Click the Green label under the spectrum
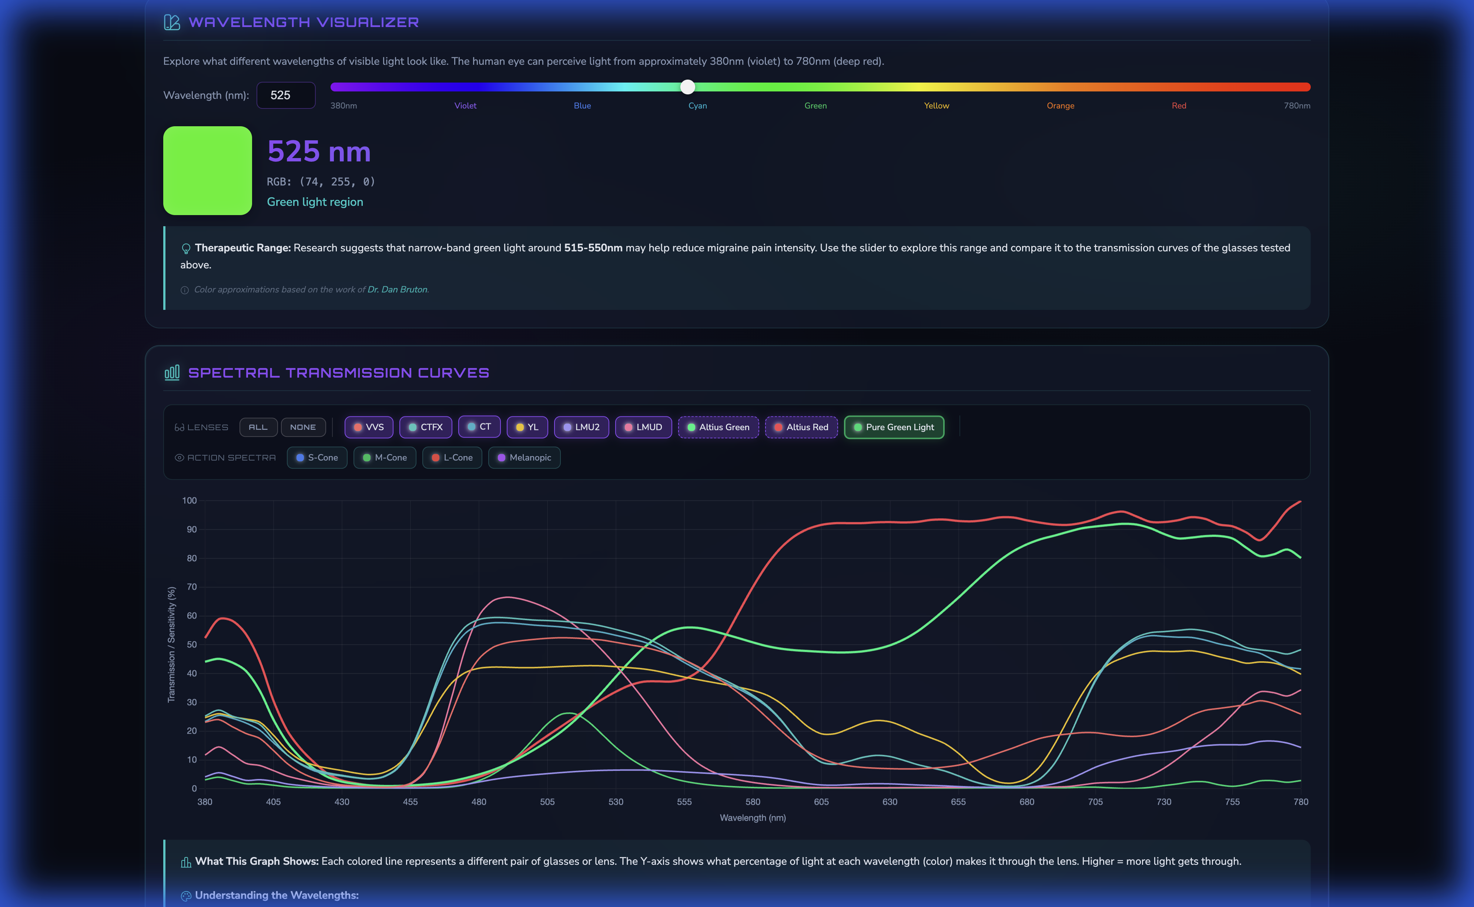The image size is (1474, 907). point(815,106)
